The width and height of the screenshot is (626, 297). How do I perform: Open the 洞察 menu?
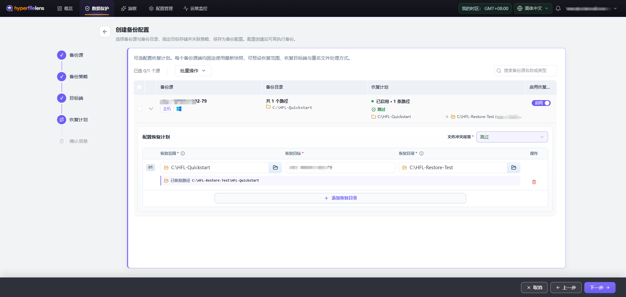coord(129,8)
